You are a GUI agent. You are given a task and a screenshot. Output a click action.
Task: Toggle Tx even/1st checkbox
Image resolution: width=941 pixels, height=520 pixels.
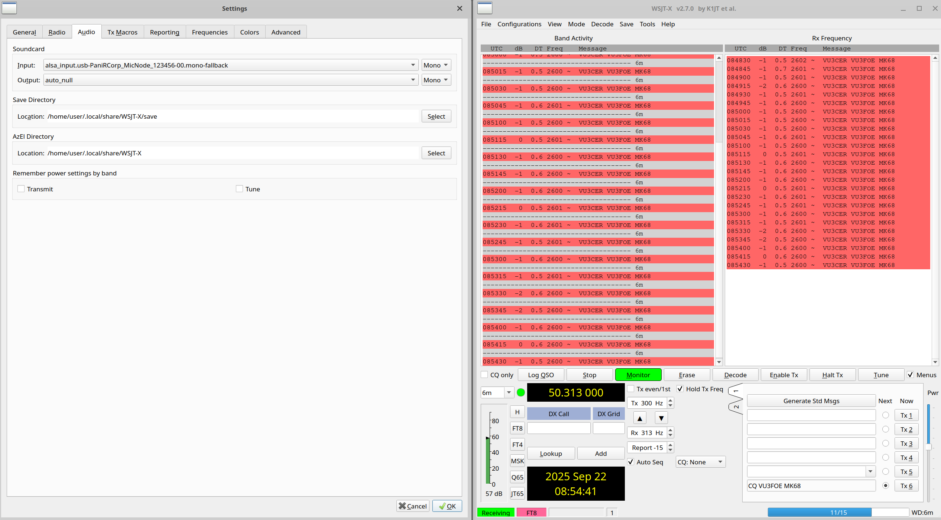click(x=631, y=389)
